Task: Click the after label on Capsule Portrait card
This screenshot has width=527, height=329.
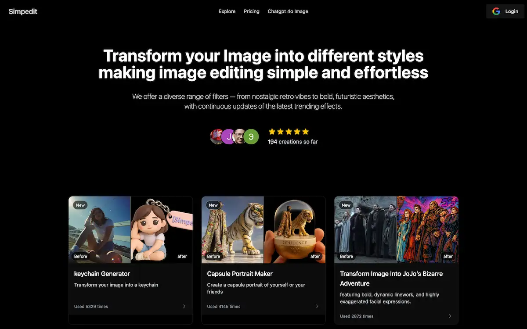Action: pyautogui.click(x=315, y=256)
